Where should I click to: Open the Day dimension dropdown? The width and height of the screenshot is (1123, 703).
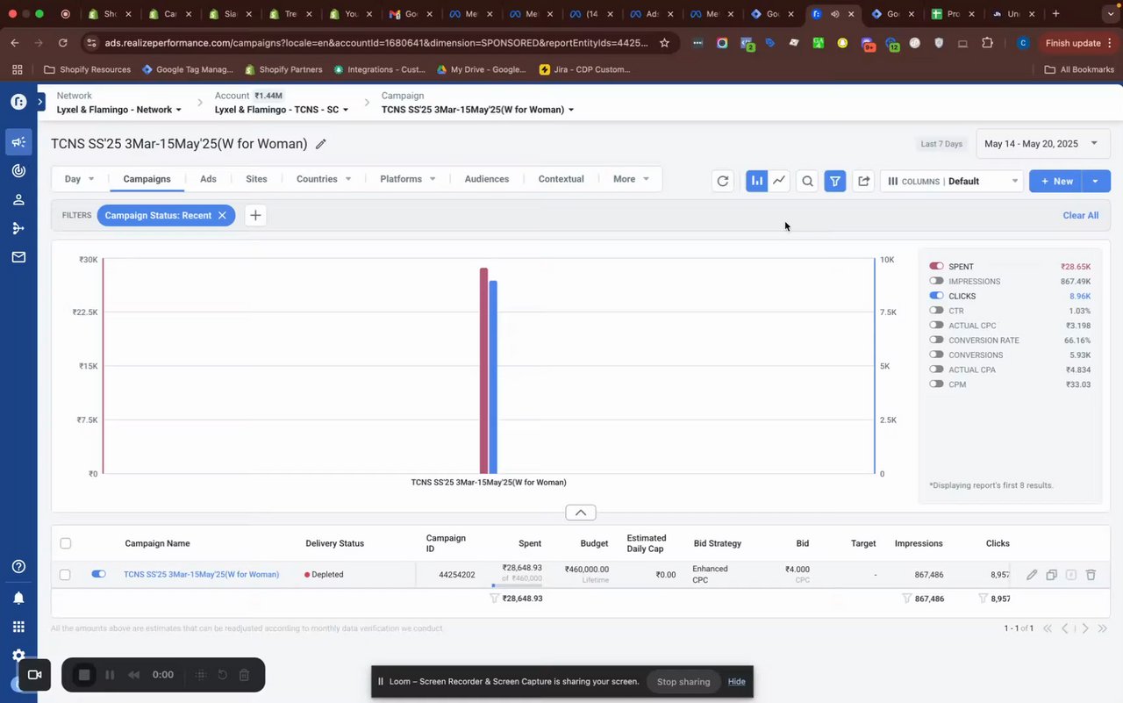79,179
